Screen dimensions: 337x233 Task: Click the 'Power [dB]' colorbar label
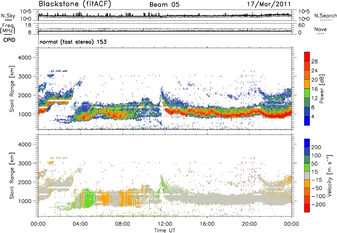click(x=321, y=89)
